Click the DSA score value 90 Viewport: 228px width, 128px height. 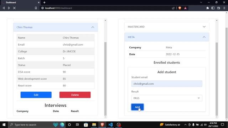(x=64, y=72)
